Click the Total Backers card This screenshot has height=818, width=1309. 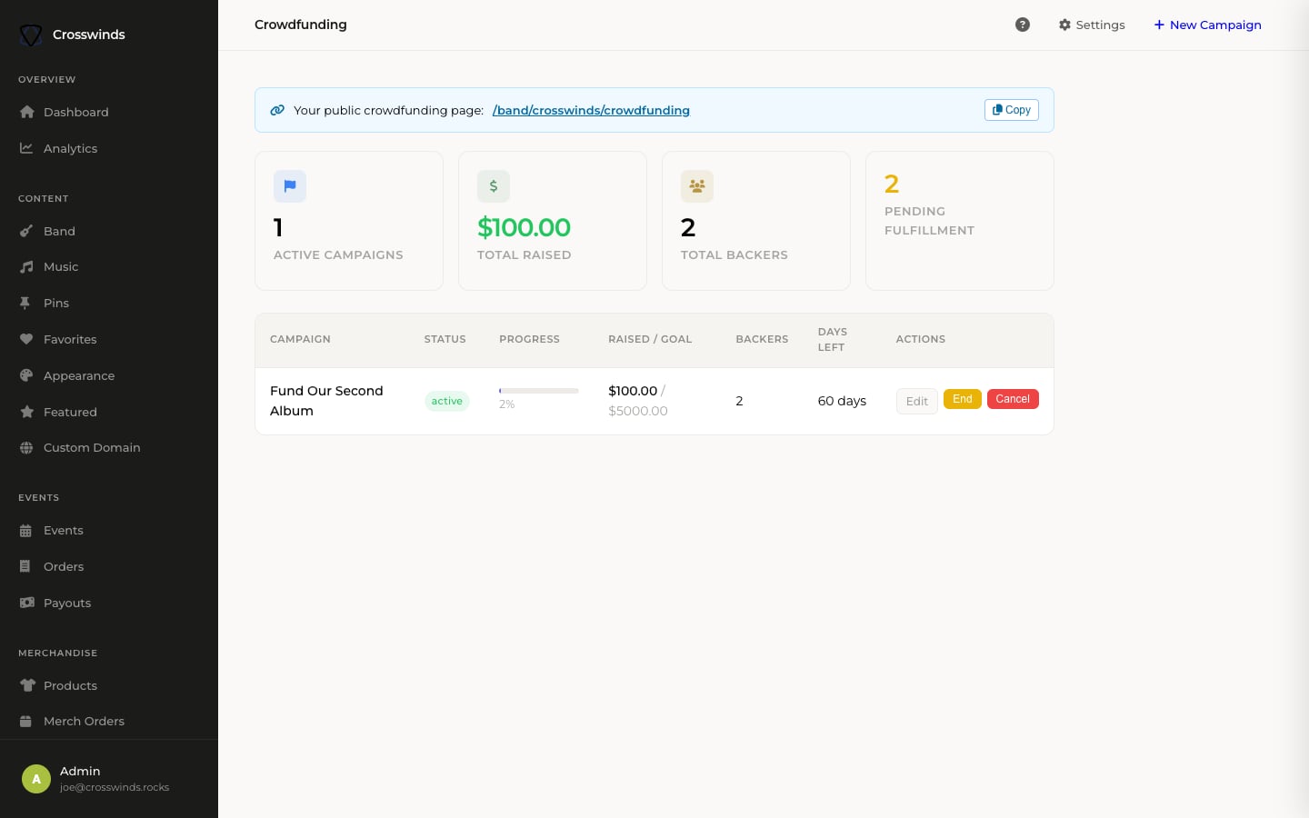point(756,221)
